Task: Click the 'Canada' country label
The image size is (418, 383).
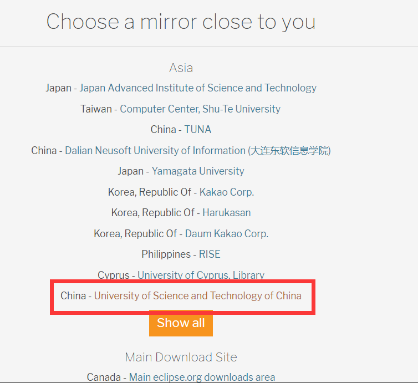Action: point(104,377)
